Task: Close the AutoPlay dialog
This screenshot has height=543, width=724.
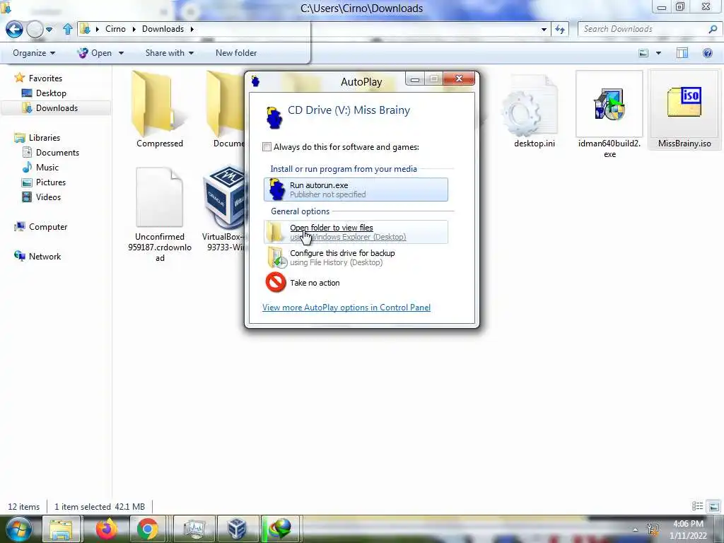Action: tap(459, 79)
